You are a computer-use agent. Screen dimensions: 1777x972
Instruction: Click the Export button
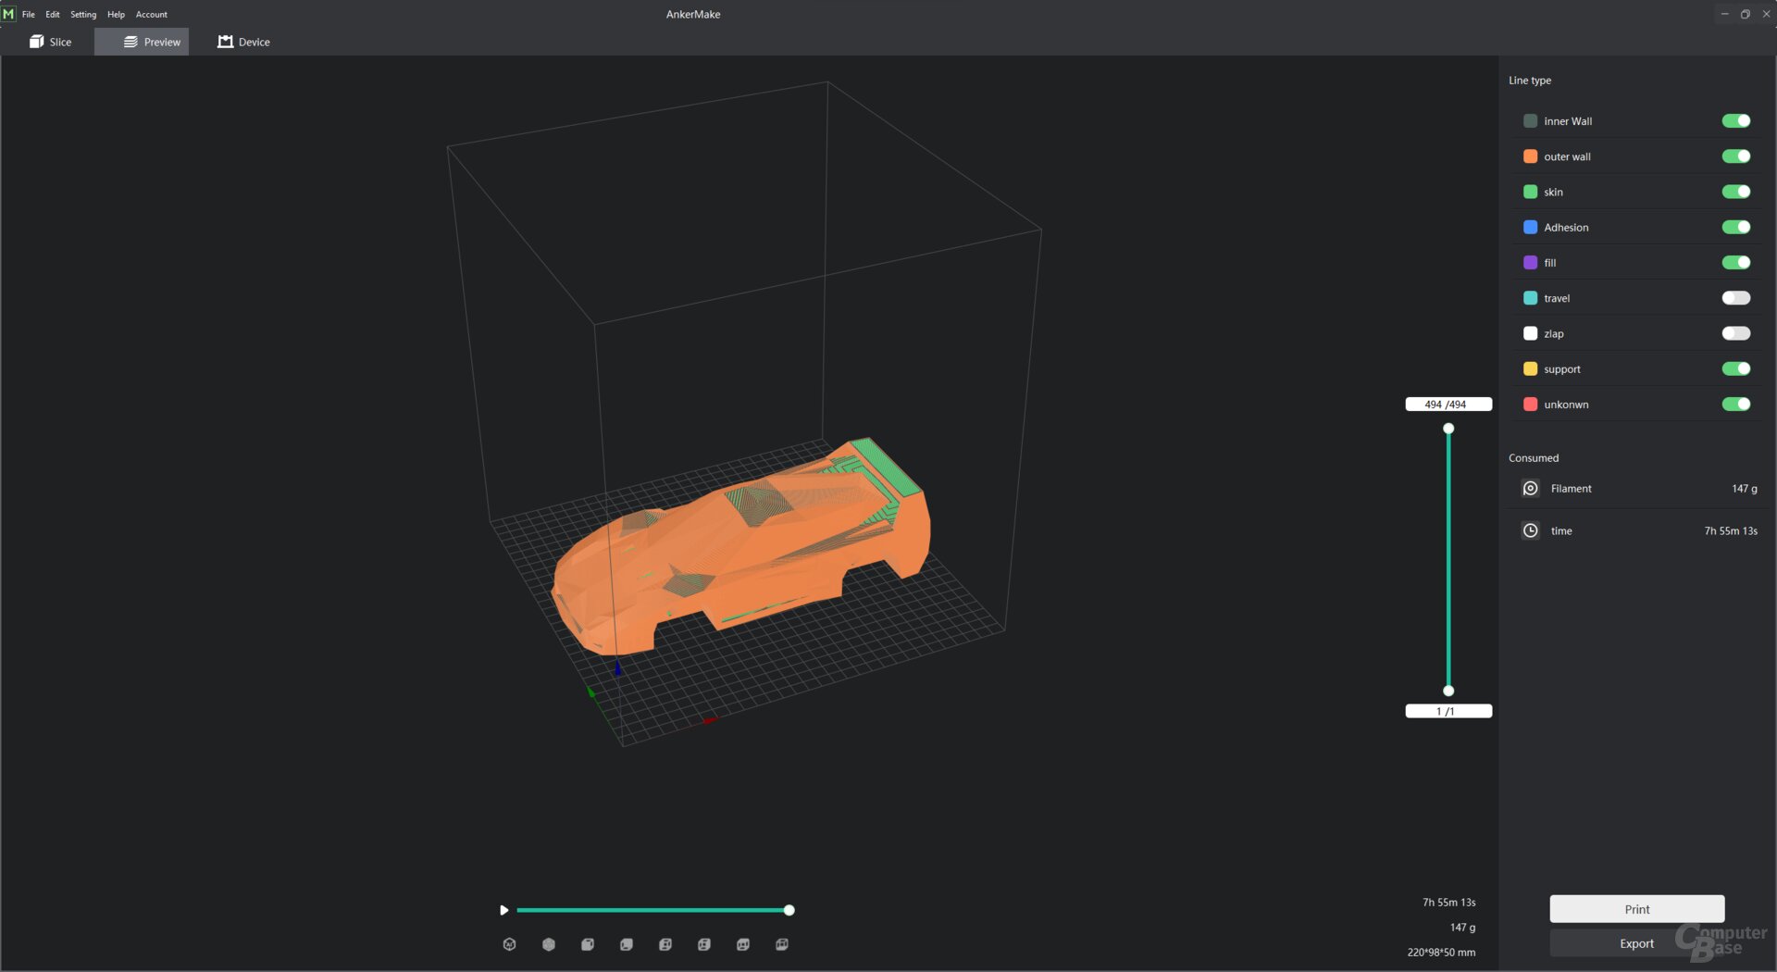tap(1636, 943)
